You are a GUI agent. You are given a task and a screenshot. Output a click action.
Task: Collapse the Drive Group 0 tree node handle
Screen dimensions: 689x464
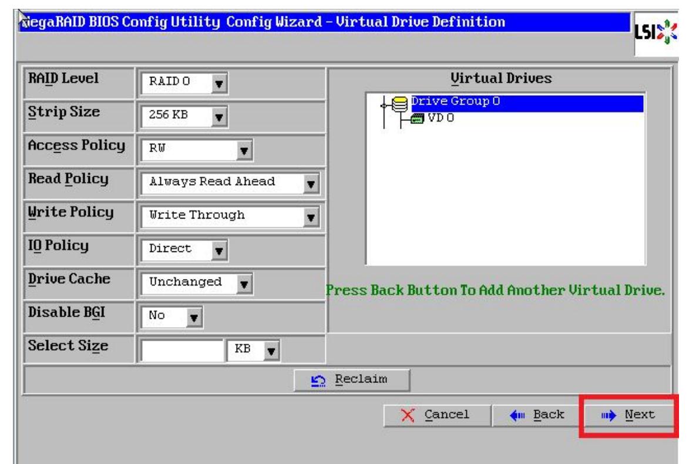pyautogui.click(x=384, y=106)
